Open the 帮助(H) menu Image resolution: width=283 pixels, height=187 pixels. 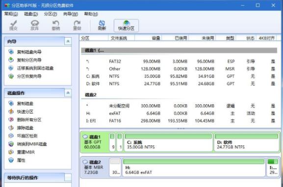(91, 14)
